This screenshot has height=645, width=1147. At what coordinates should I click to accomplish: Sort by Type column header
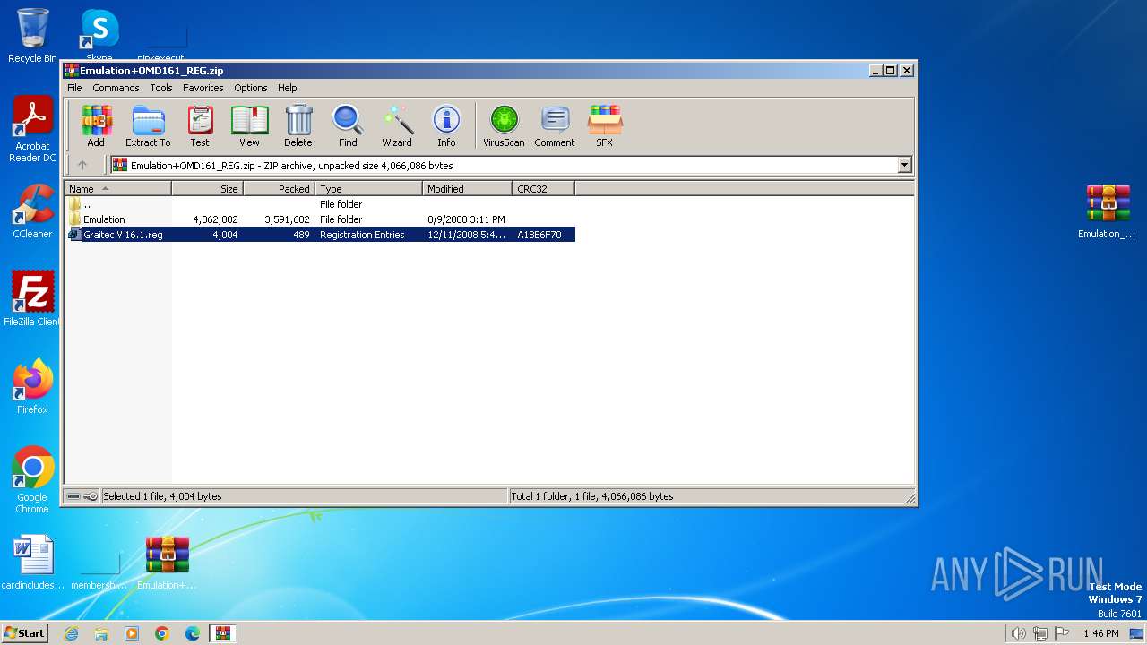[x=369, y=189]
